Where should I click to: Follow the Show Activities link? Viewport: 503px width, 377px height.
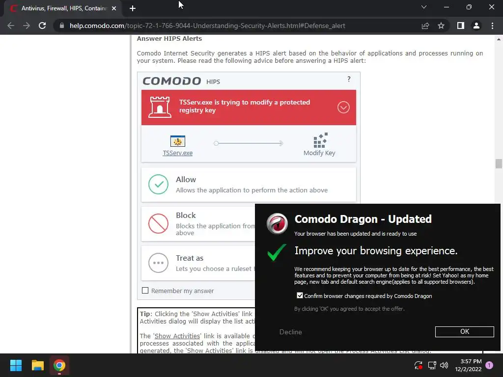[177, 336]
